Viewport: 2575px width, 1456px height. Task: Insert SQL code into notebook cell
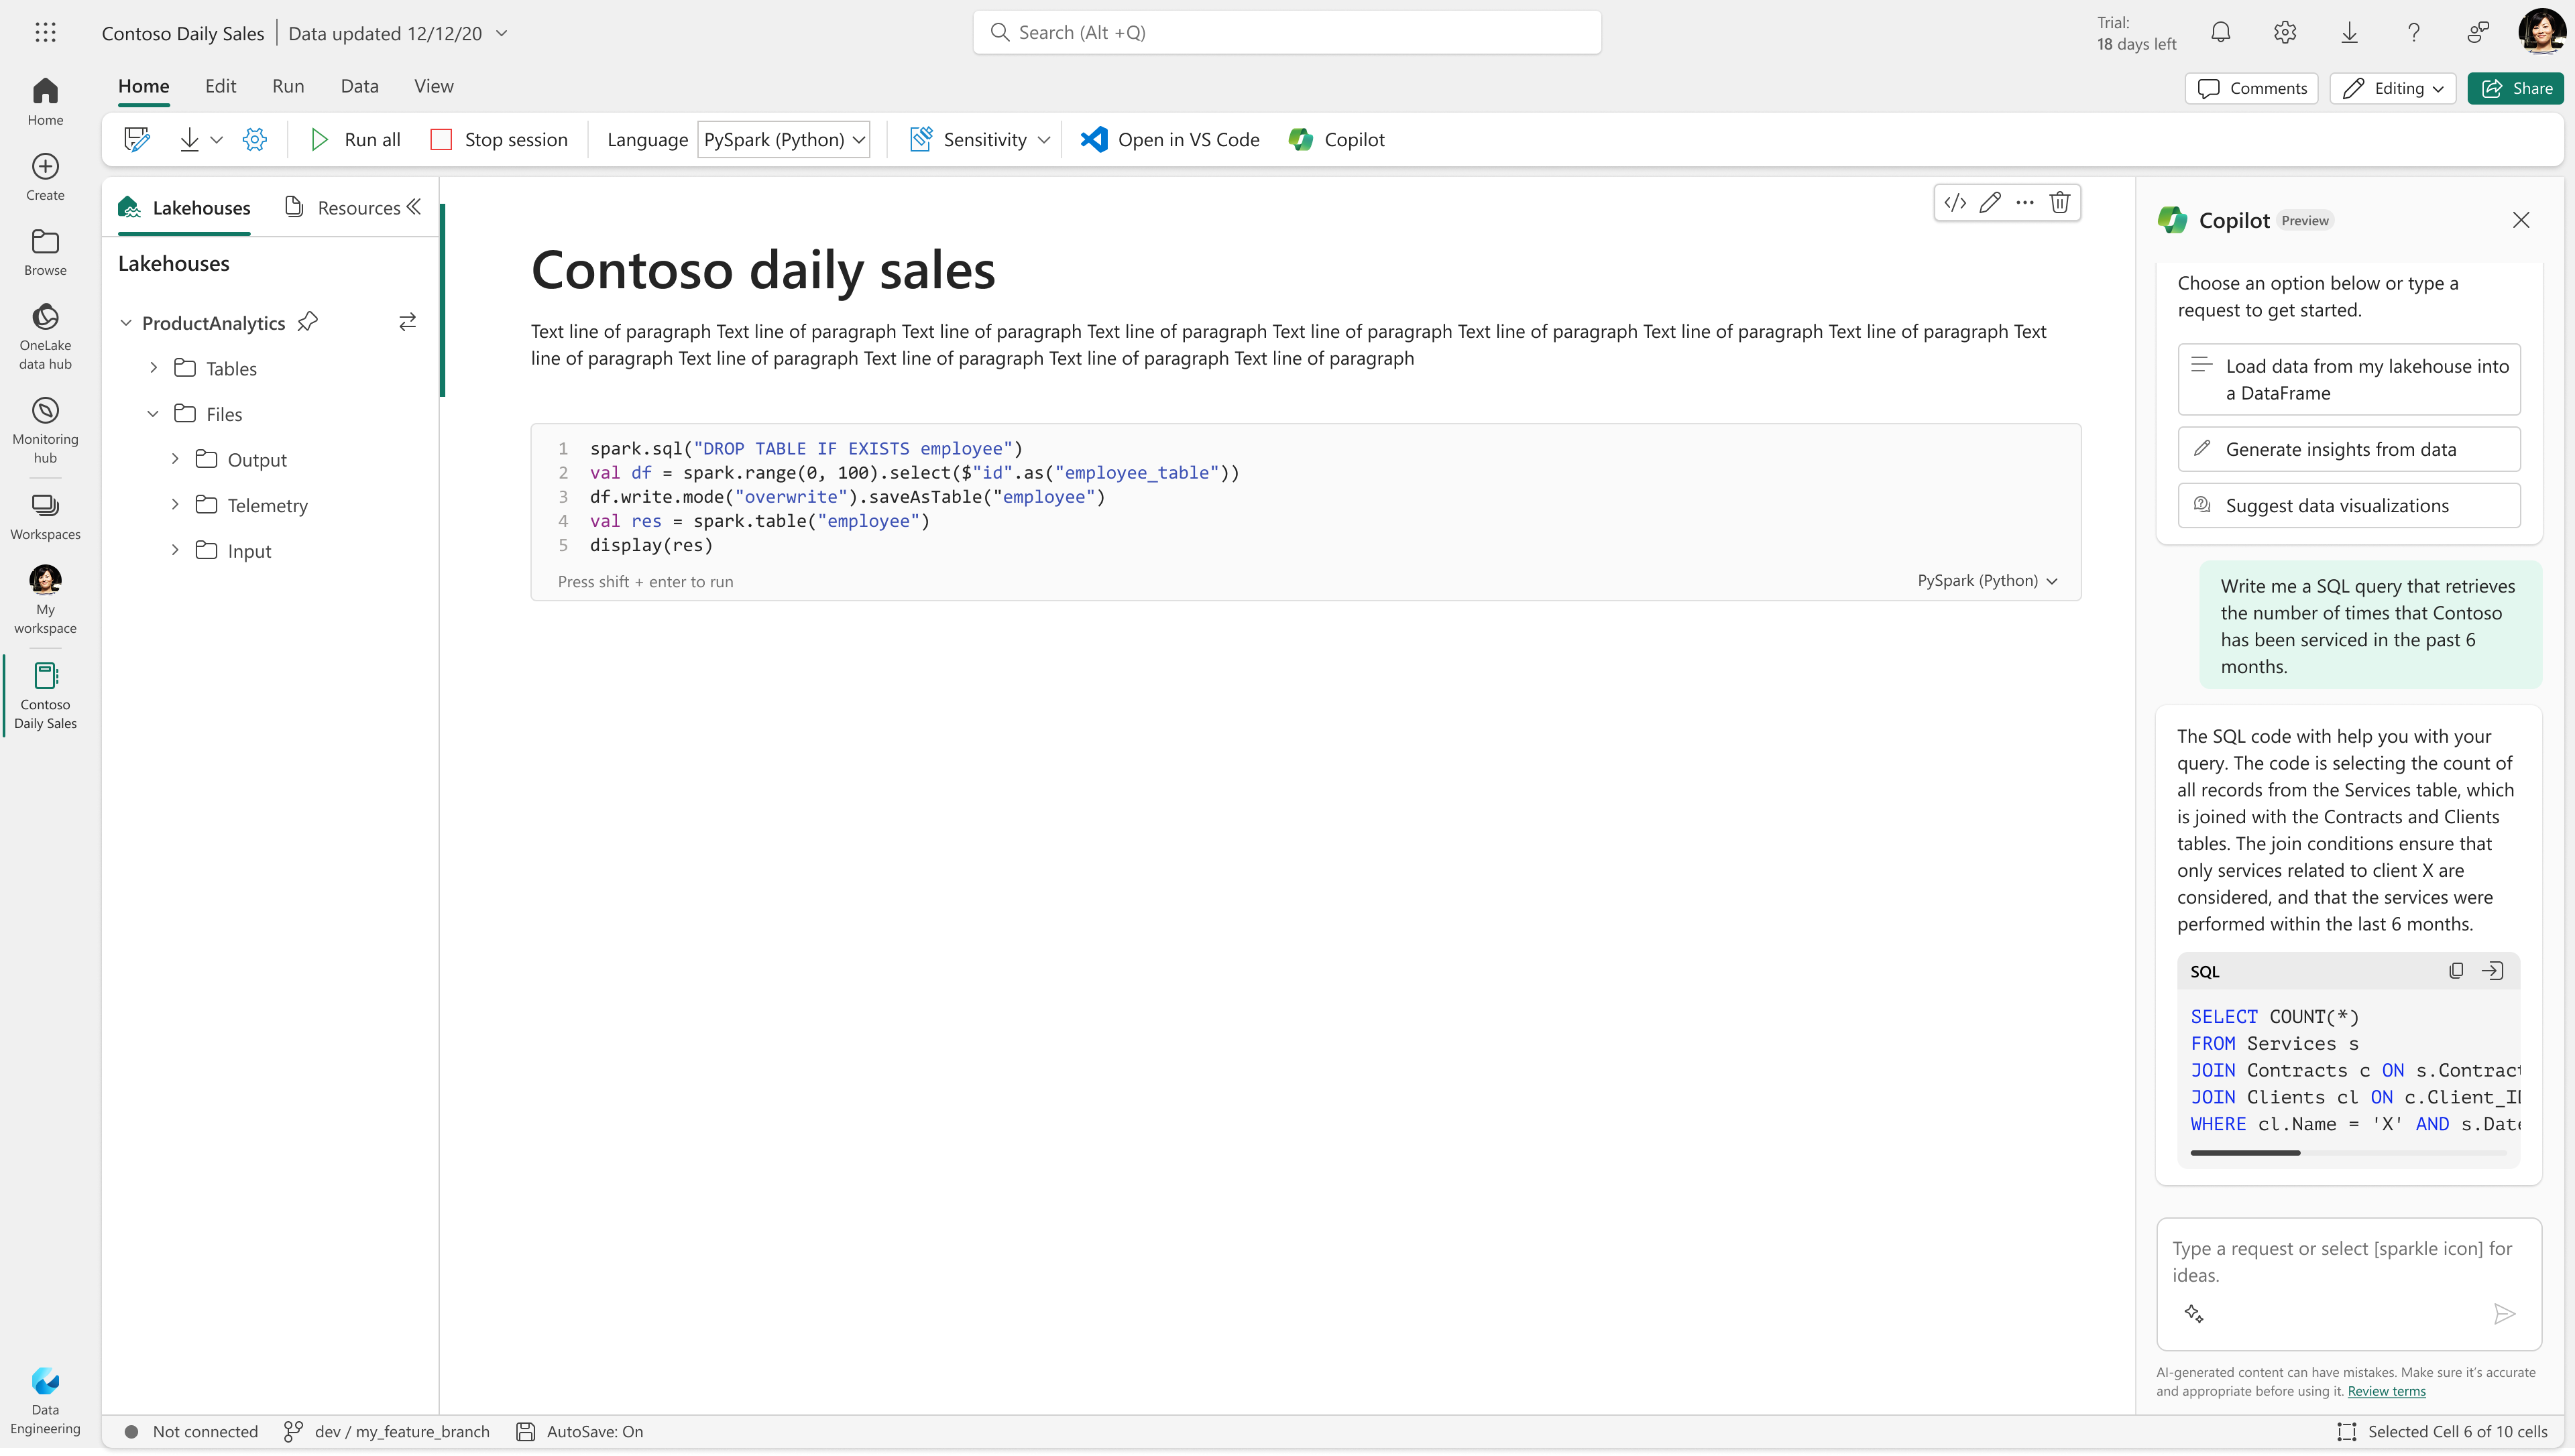(x=2492, y=971)
